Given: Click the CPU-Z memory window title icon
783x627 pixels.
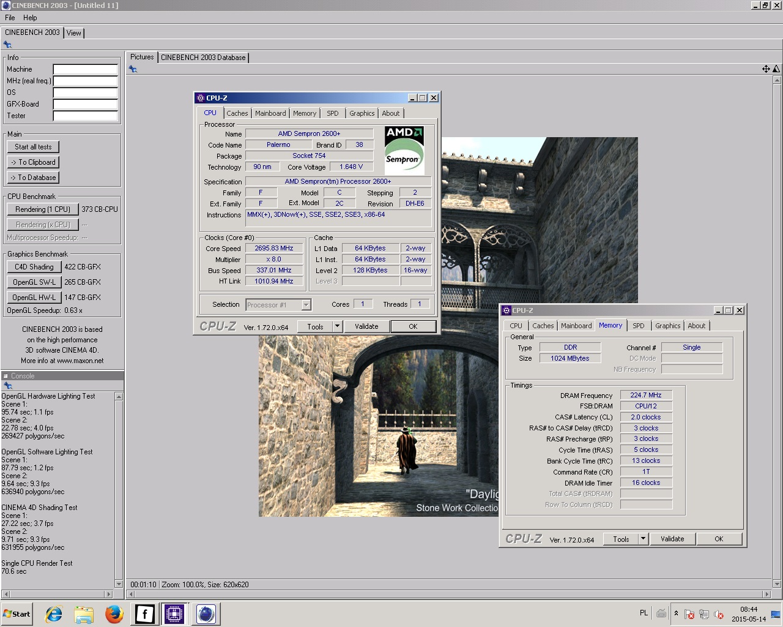Looking at the screenshot, I should click(x=507, y=310).
